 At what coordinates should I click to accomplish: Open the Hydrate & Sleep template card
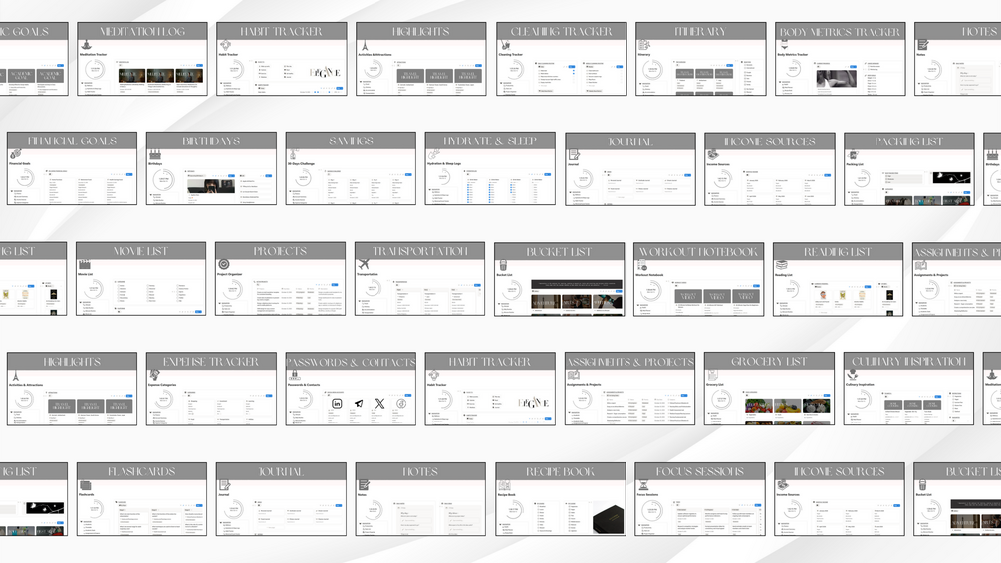(x=490, y=168)
